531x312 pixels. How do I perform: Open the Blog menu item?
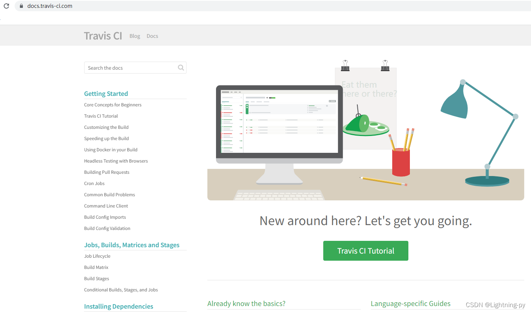point(135,36)
